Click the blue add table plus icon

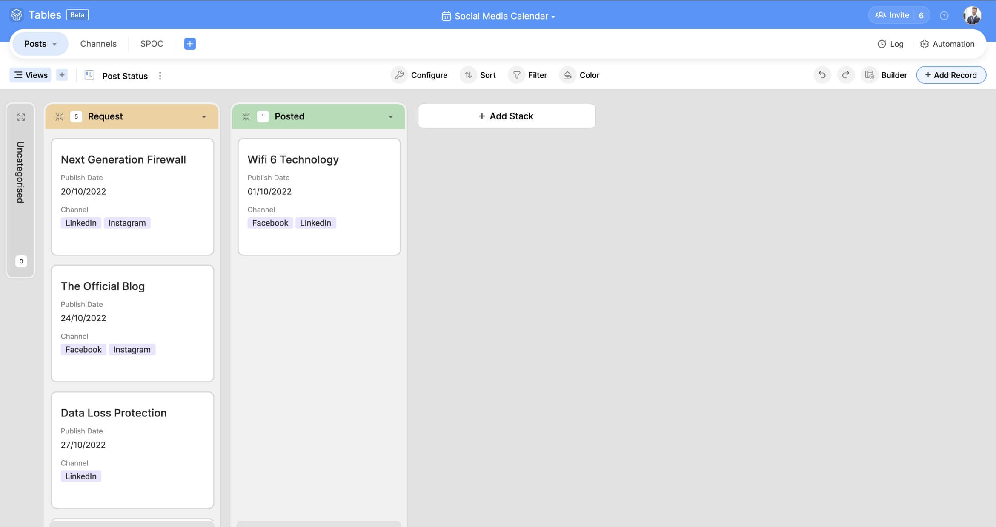(x=190, y=44)
